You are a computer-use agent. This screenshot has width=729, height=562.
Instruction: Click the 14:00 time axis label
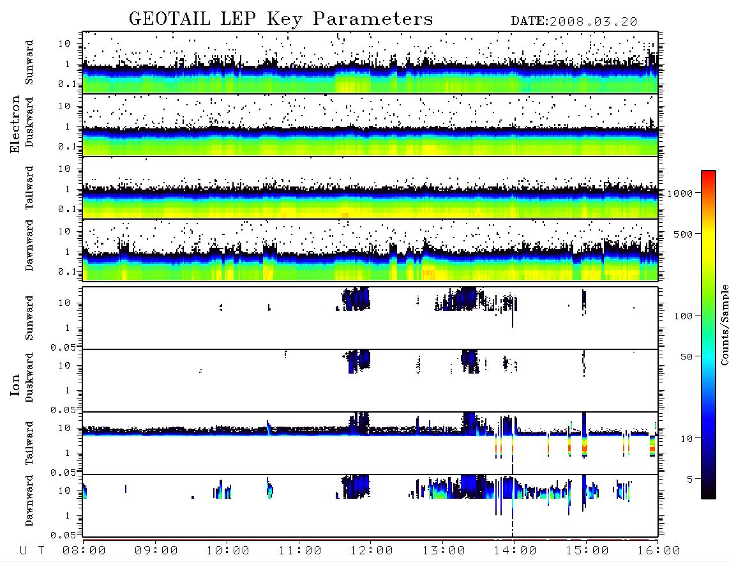(x=516, y=551)
